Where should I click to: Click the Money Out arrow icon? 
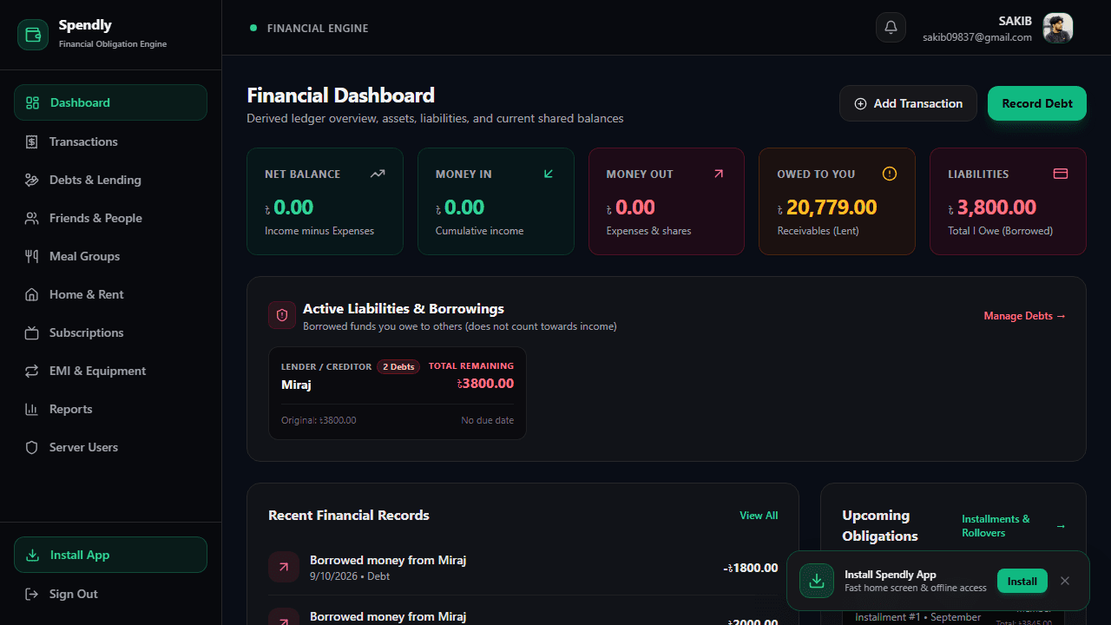[x=719, y=174]
